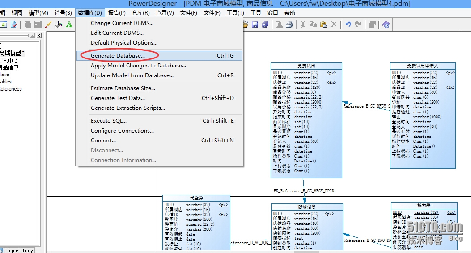This screenshot has width=471, height=253.
Task: Select the 代金券 table header
Action: click(x=196, y=198)
